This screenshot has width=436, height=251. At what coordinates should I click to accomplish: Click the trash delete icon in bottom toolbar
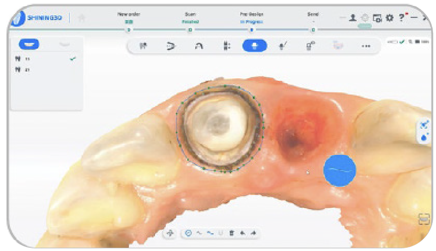coord(232,233)
